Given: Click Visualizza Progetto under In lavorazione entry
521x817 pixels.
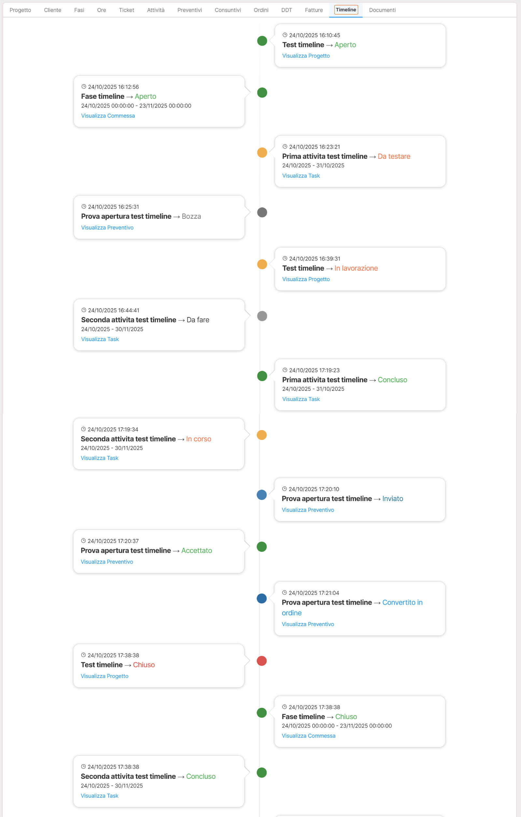Looking at the screenshot, I should pos(306,279).
